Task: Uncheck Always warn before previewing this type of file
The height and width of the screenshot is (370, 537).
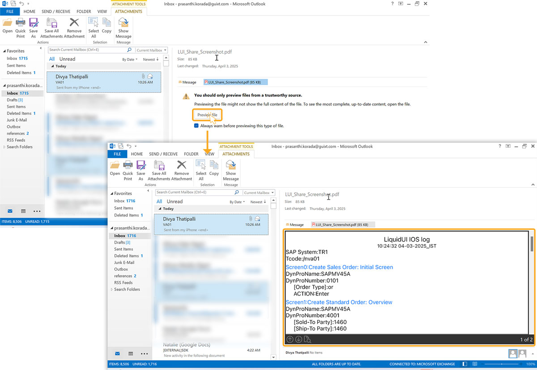Action: coord(196,126)
